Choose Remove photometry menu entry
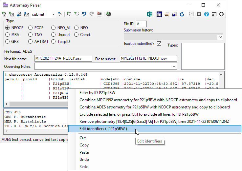This screenshot has height=171, width=242. pyautogui.click(x=154, y=122)
